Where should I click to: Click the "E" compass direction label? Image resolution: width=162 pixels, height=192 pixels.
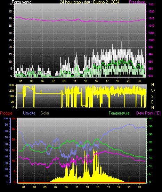[152, 102]
